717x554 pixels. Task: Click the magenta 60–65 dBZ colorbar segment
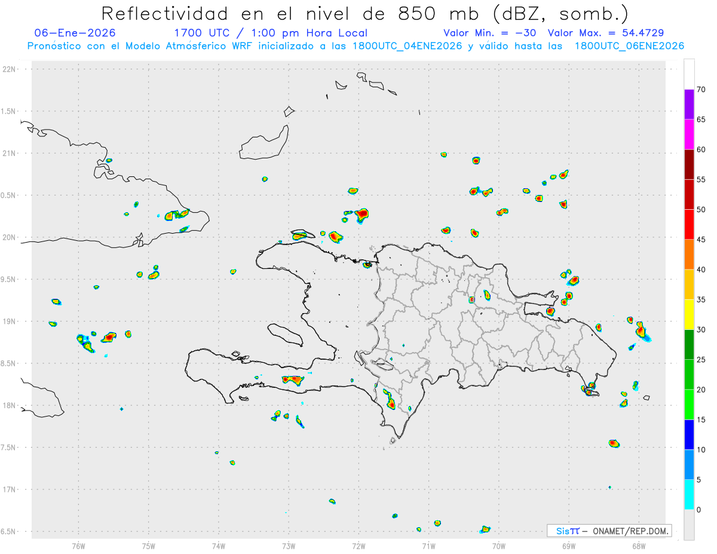tap(689, 134)
